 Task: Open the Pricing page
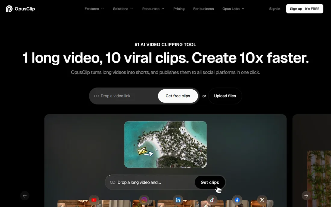pyautogui.click(x=179, y=9)
